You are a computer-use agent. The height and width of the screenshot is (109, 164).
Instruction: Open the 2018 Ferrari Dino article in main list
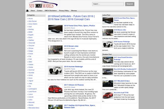[x=80, y=26]
